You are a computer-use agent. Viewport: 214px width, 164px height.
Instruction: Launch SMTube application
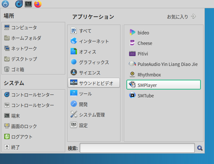pos(164,95)
